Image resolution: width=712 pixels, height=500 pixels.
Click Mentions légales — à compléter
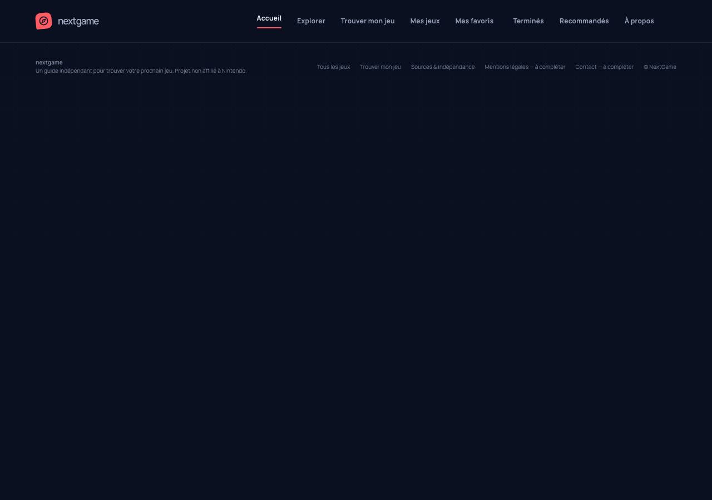(525, 67)
